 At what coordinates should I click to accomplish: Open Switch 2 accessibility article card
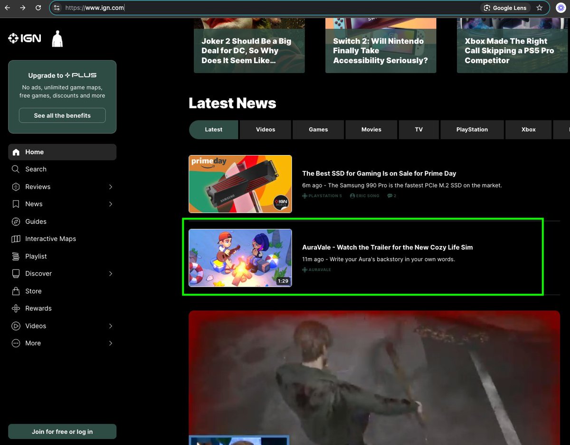(x=381, y=46)
